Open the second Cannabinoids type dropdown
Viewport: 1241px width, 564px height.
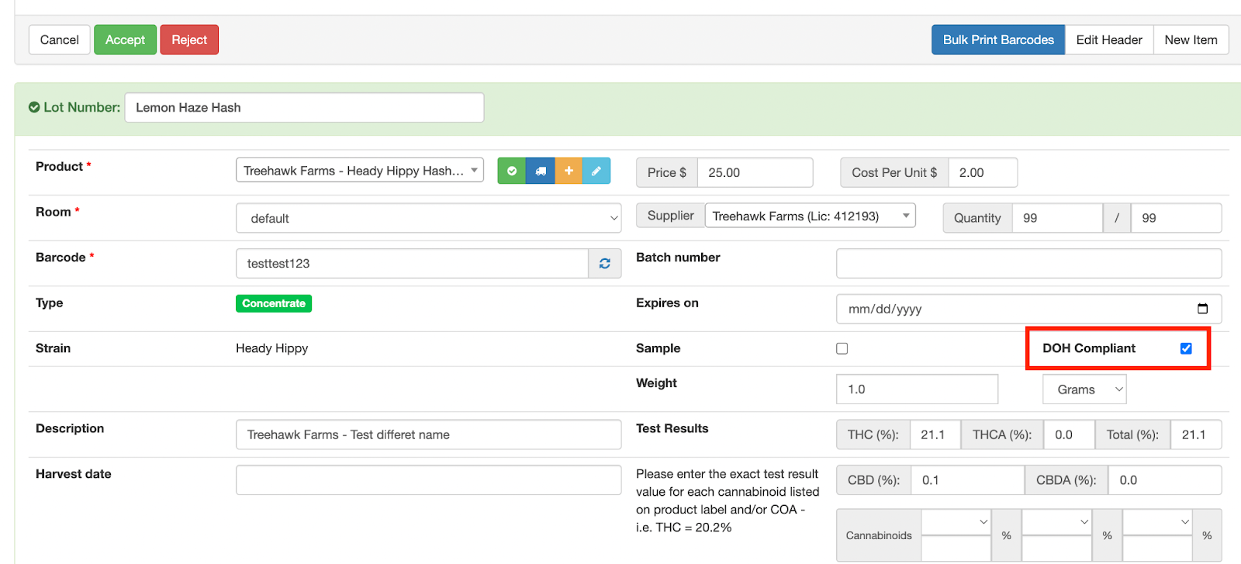coord(1057,522)
